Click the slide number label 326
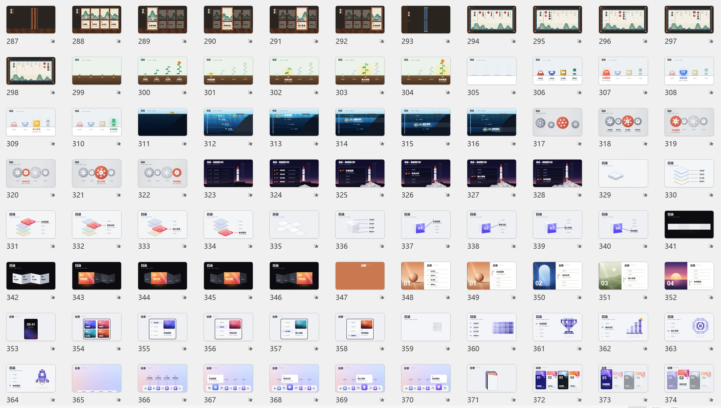Viewport: 721px width, 408px height. pyautogui.click(x=407, y=195)
